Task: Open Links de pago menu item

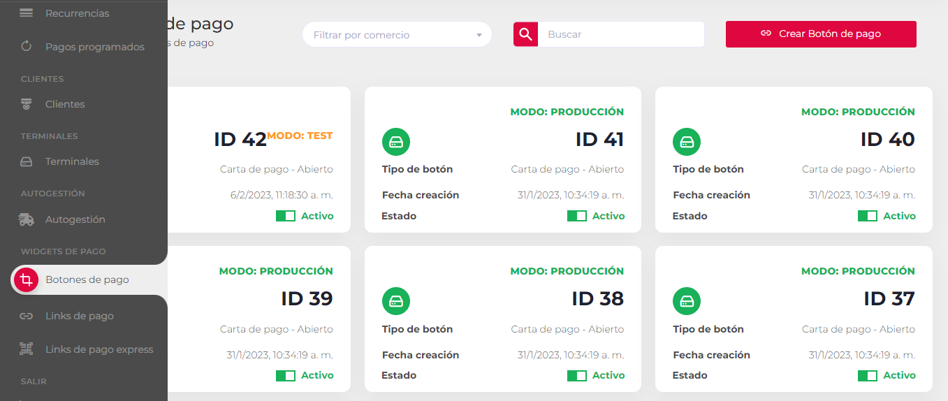Action: click(x=79, y=316)
